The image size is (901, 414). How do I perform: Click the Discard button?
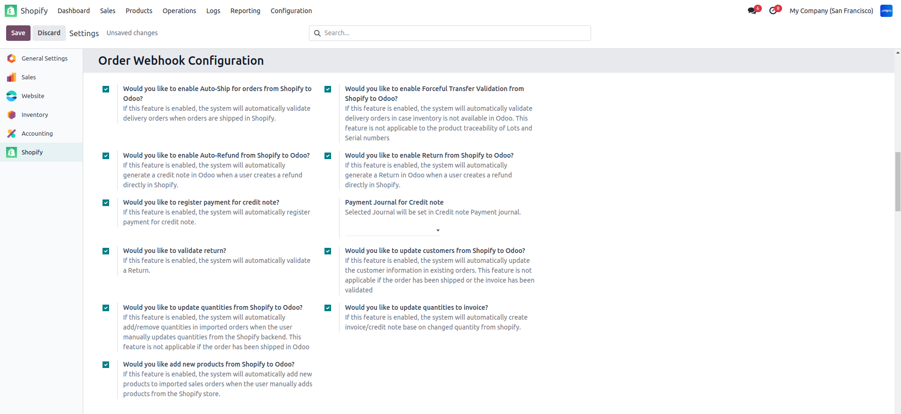click(49, 33)
